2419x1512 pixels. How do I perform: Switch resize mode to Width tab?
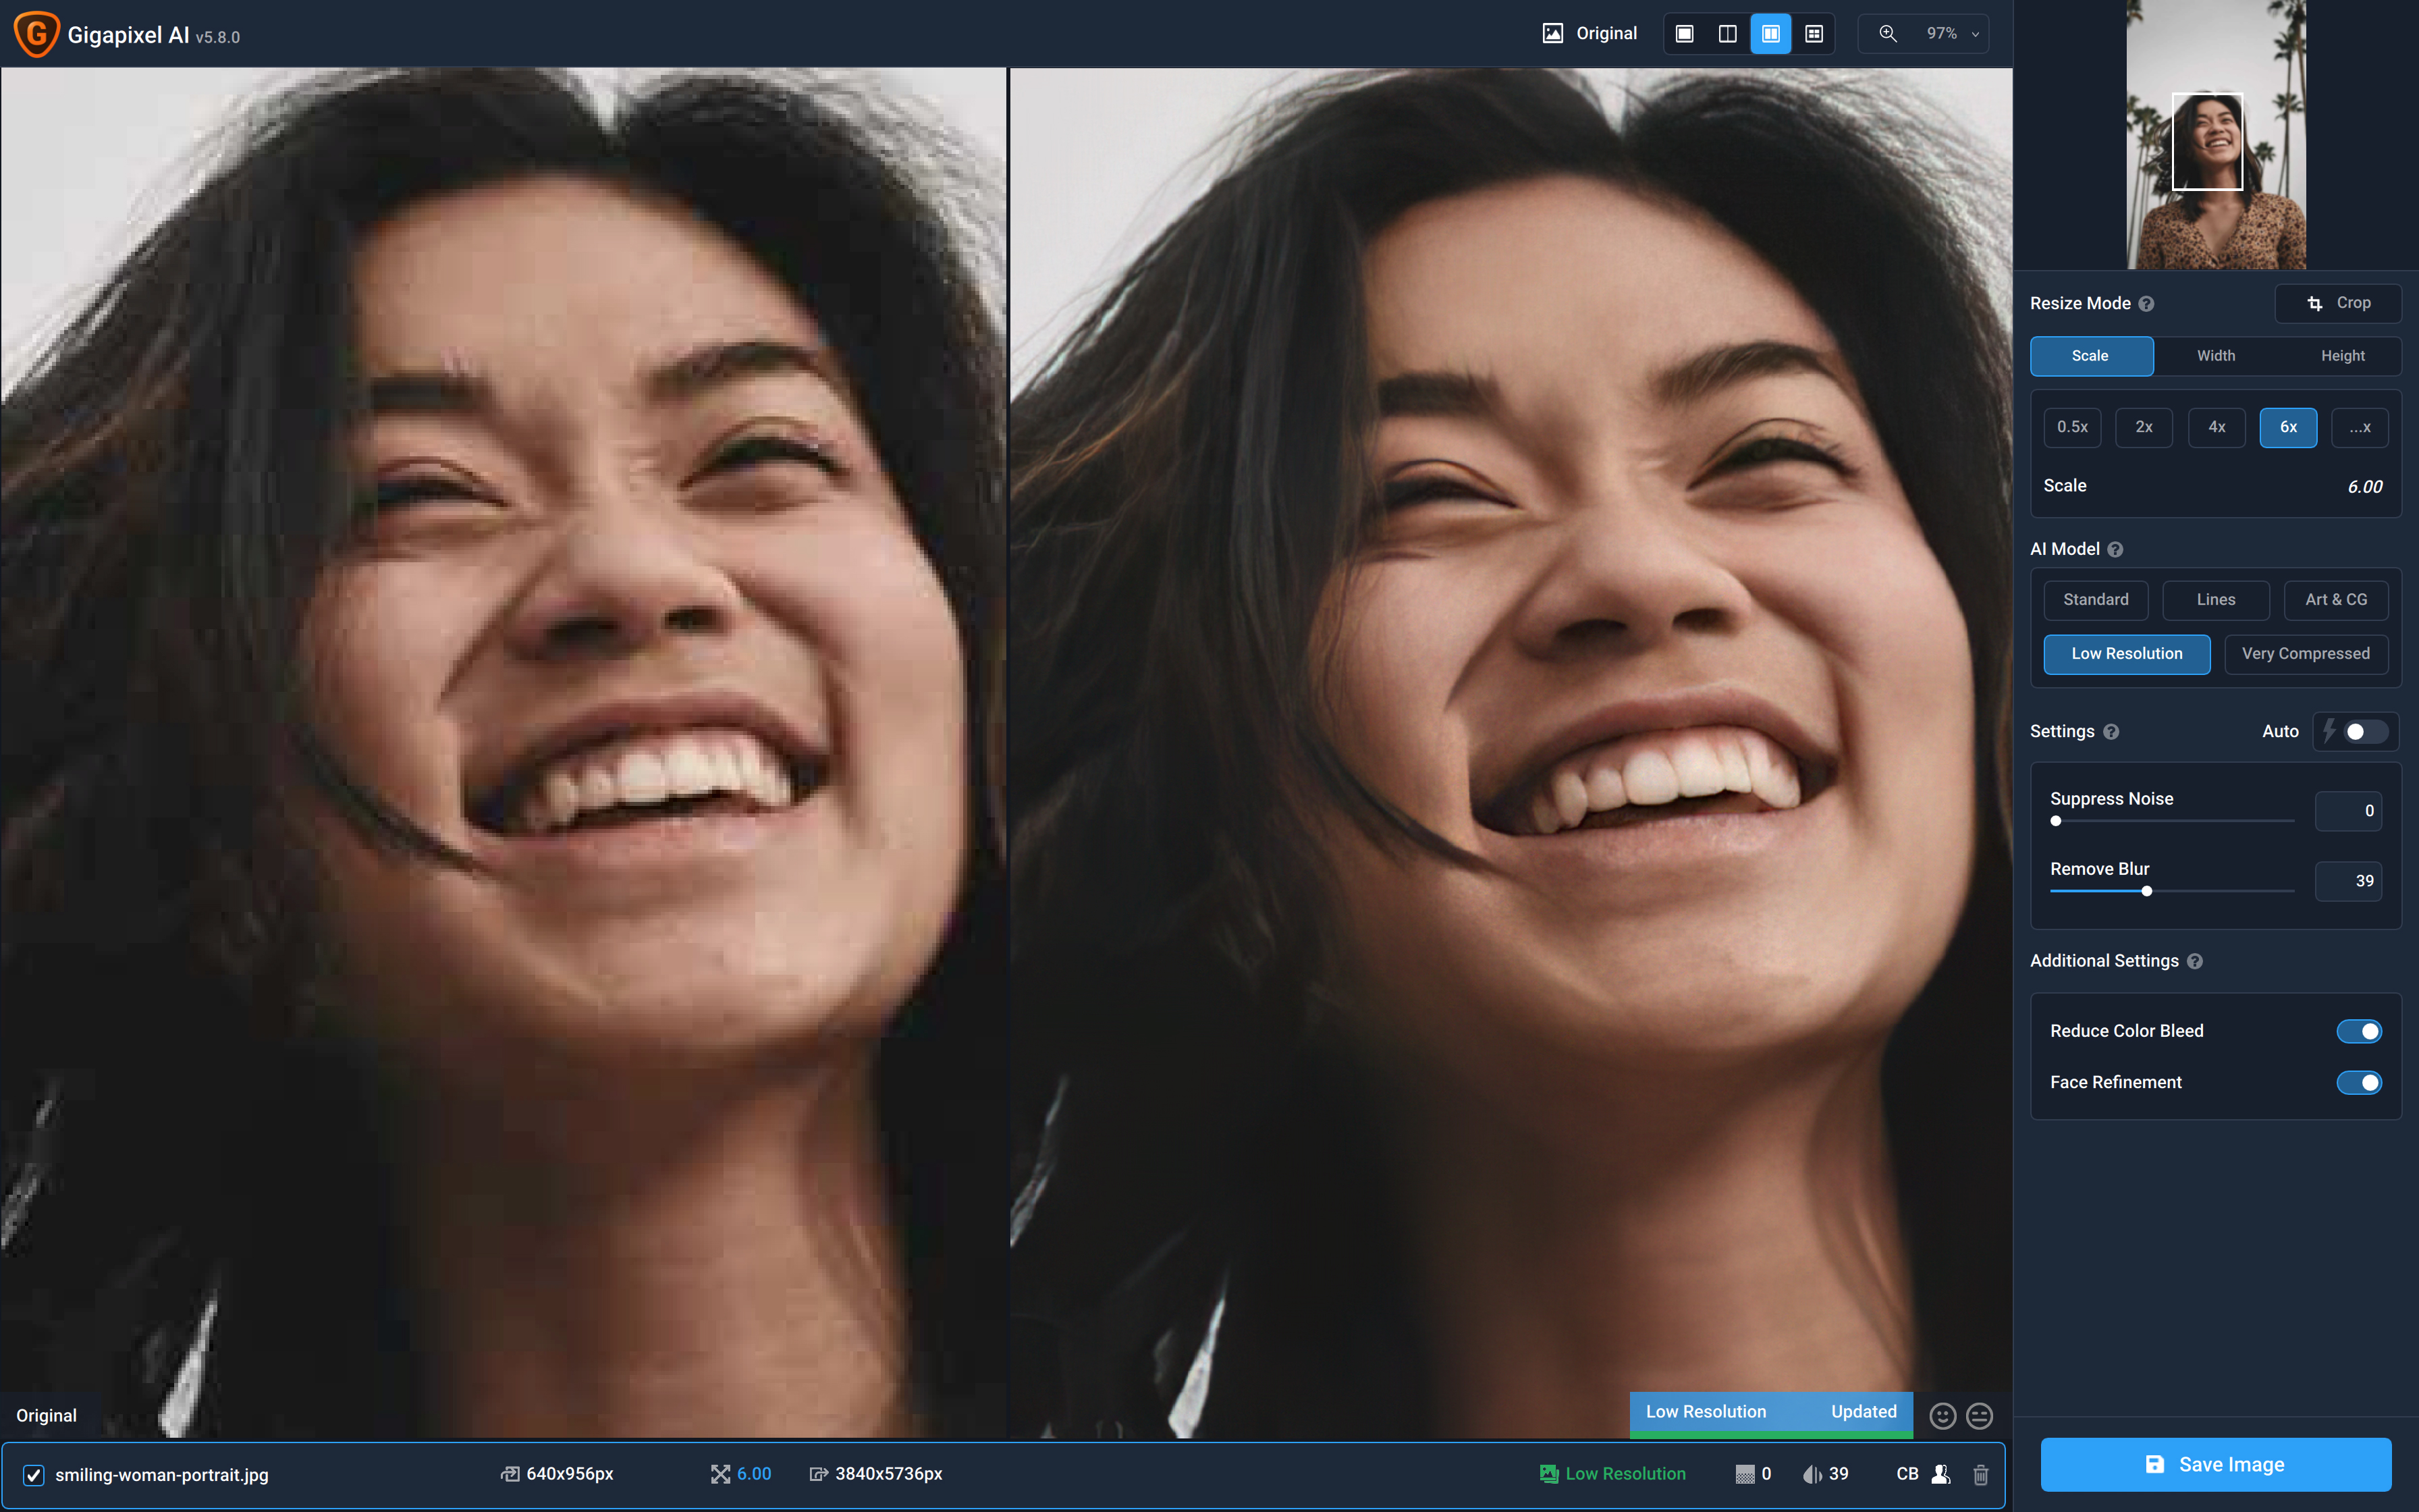click(2215, 356)
